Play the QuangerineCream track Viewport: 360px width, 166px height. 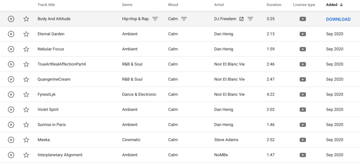pyautogui.click(x=11, y=79)
